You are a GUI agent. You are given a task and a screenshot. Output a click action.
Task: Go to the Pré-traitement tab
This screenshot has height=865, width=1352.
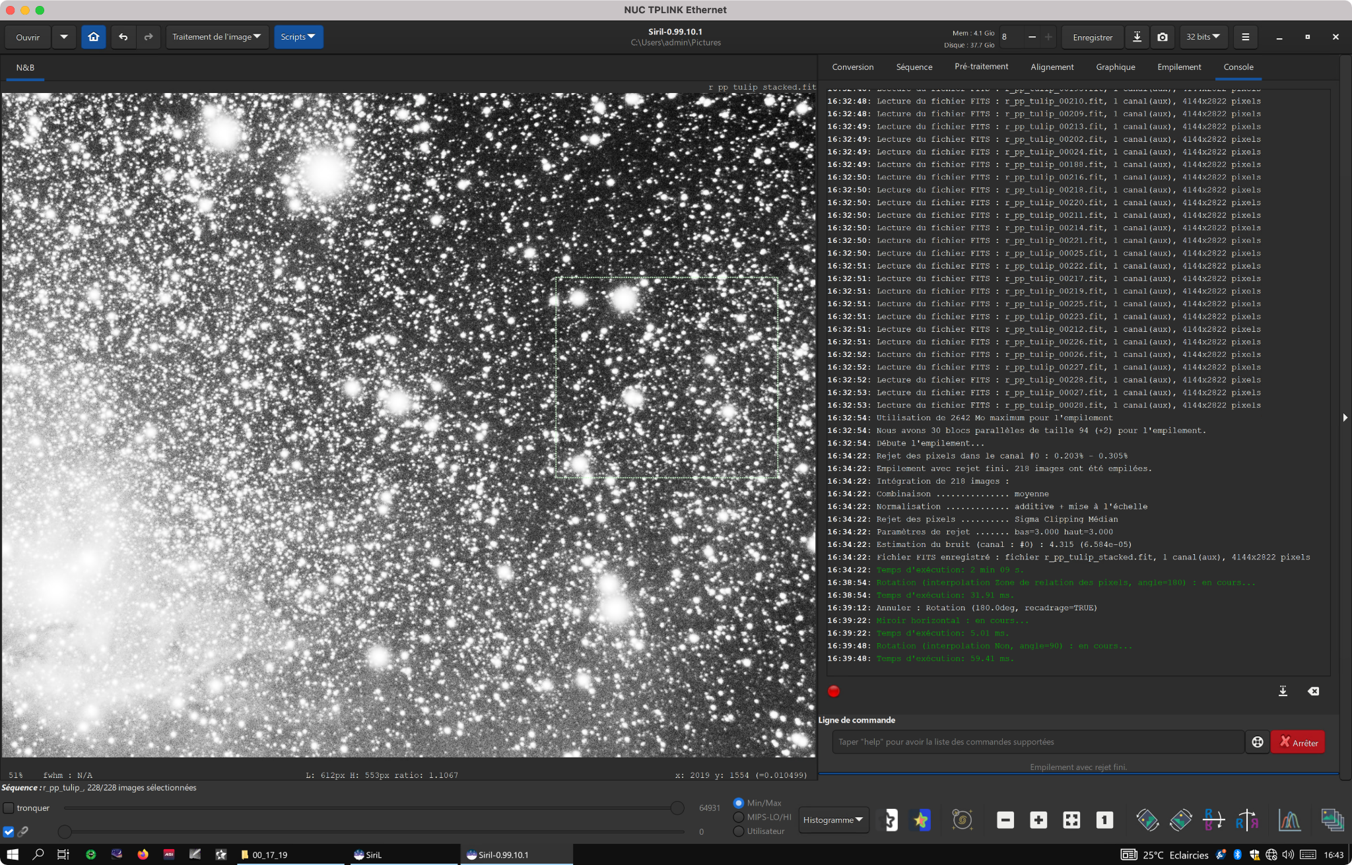981,67
